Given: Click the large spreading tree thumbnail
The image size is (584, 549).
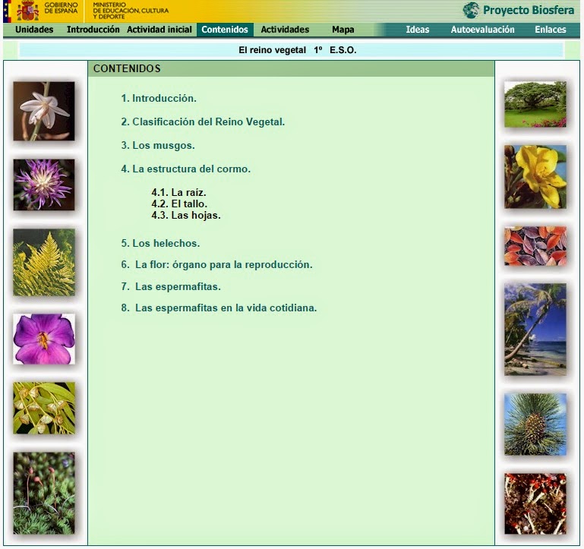Looking at the screenshot, I should pyautogui.click(x=535, y=104).
